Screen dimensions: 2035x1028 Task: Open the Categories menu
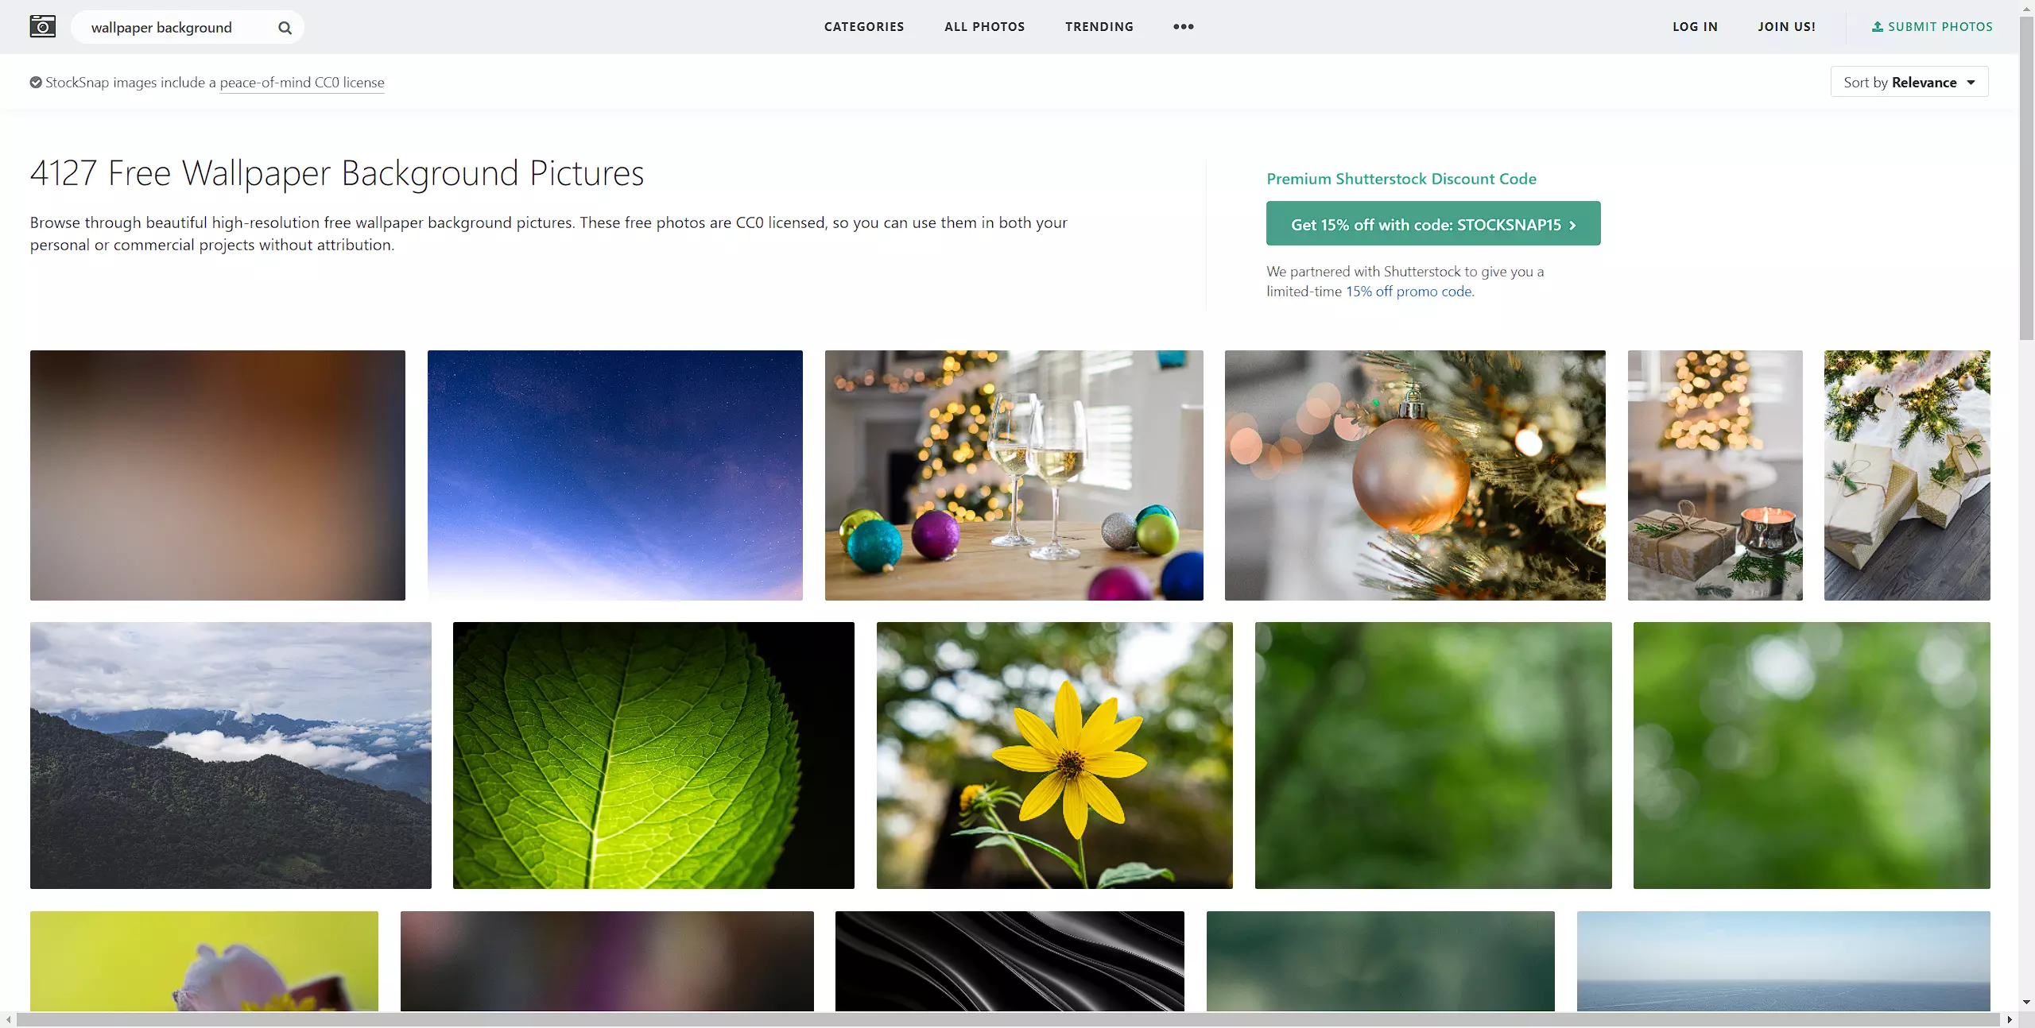point(864,27)
